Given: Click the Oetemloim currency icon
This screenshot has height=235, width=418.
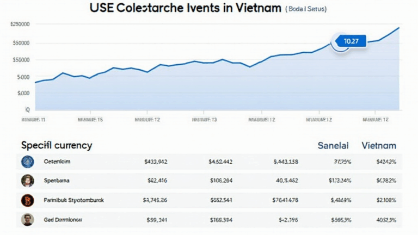Looking at the screenshot, I should [x=27, y=162].
